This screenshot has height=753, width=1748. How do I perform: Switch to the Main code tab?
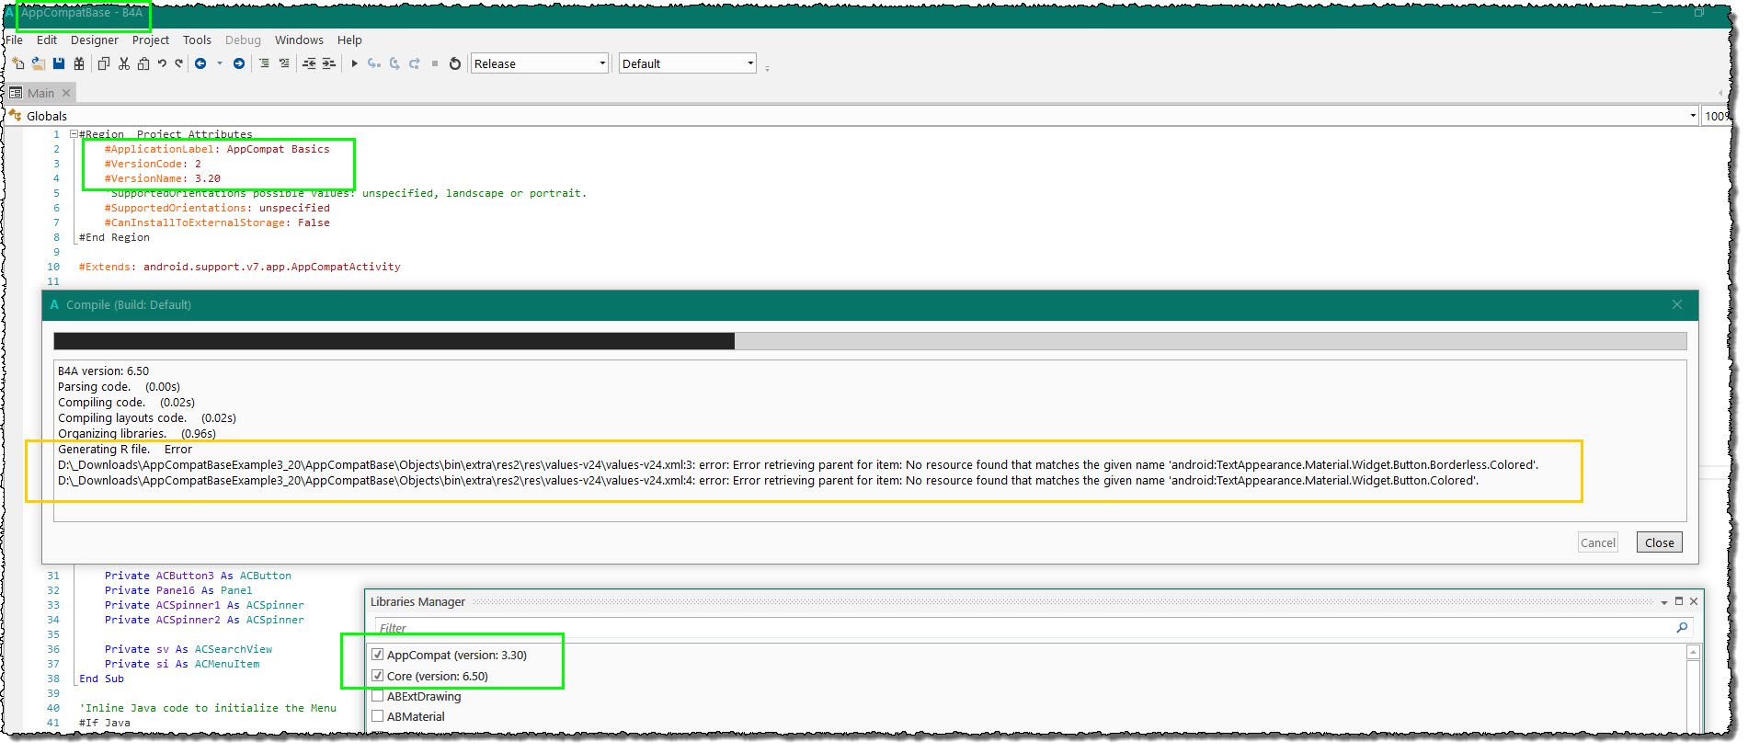click(x=40, y=93)
